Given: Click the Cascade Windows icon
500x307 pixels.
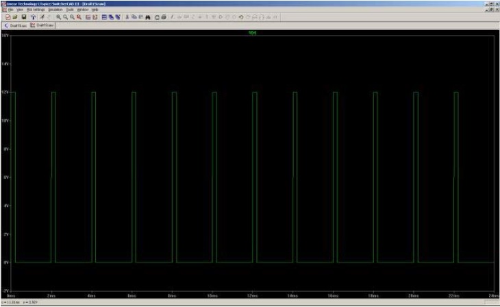Looking at the screenshot, I should 111,17.
